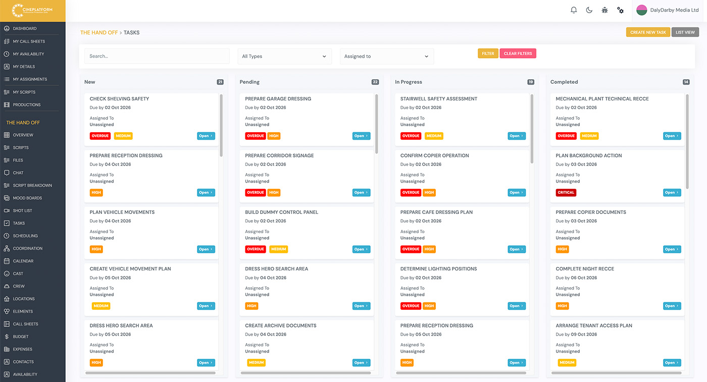The width and height of the screenshot is (707, 382).
Task: Click Clear Filters button
Action: tap(518, 53)
